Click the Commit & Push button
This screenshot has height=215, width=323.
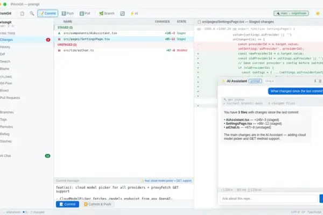pos(97,204)
